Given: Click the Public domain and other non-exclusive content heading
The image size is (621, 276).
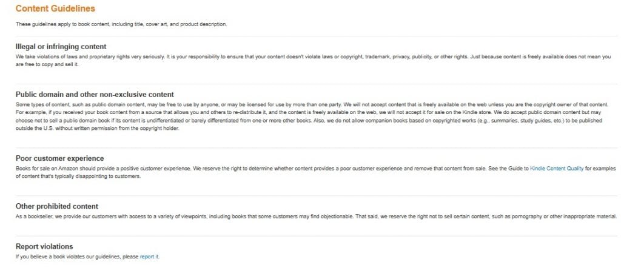Looking at the screenshot, I should 95,95.
